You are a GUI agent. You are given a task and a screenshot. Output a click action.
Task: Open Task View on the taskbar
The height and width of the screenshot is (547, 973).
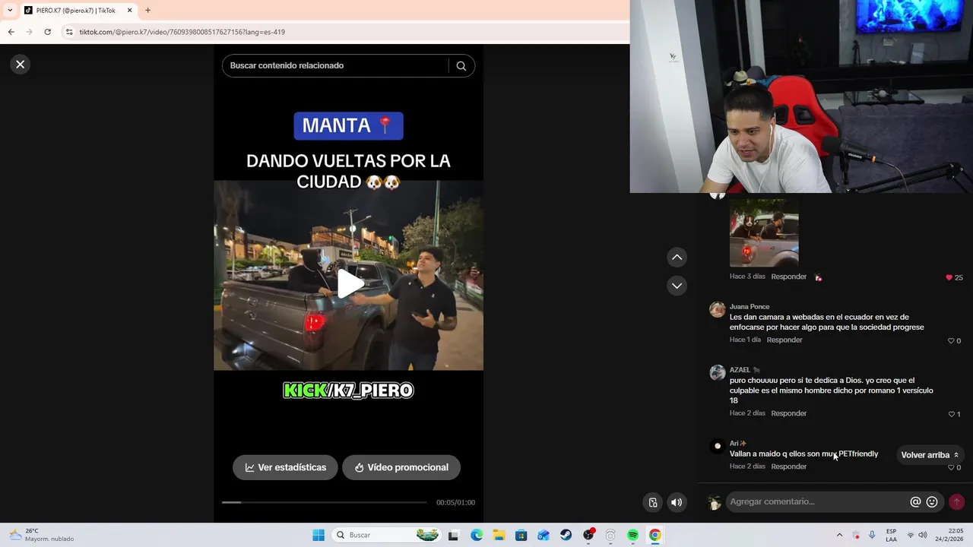454,535
